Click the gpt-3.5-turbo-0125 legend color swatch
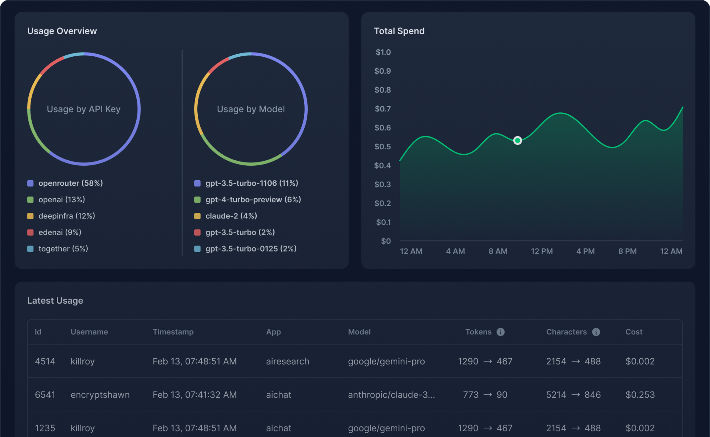710x437 pixels. [197, 249]
